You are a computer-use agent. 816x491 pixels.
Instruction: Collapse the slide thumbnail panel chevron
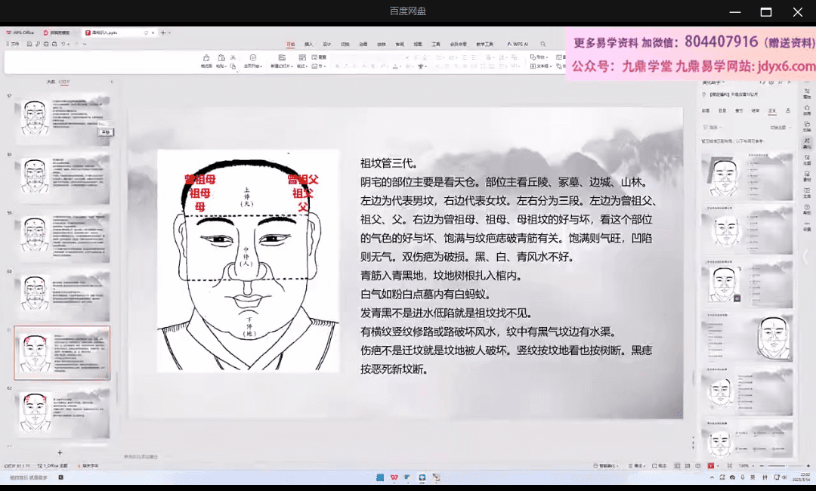pyautogui.click(x=112, y=82)
